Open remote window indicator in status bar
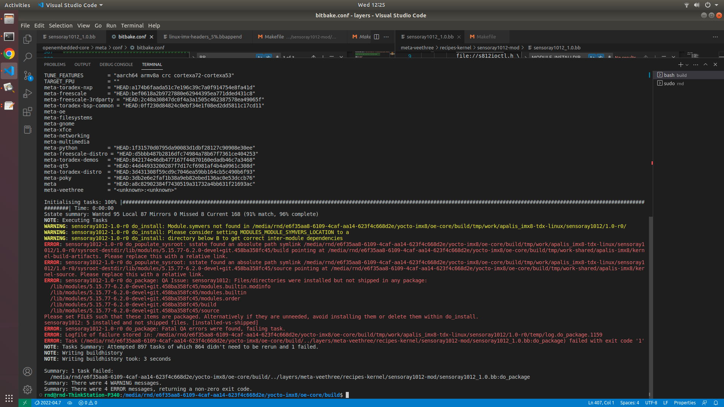Viewport: 724px width, 407px height. 25,403
